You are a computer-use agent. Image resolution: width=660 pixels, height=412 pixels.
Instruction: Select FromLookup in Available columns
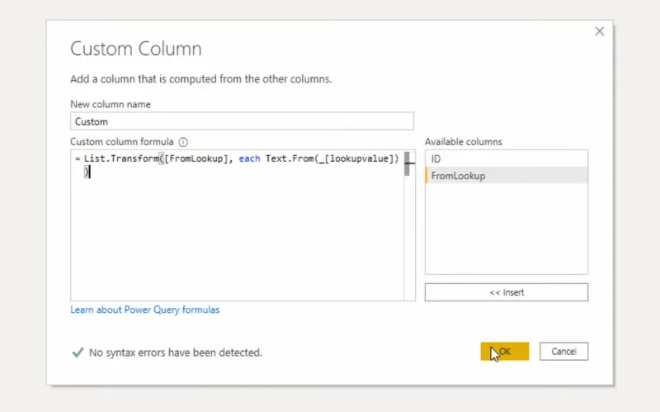pyautogui.click(x=507, y=176)
